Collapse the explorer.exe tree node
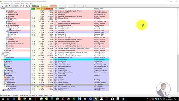This screenshot has height=101, width=179. tap(1, 59)
